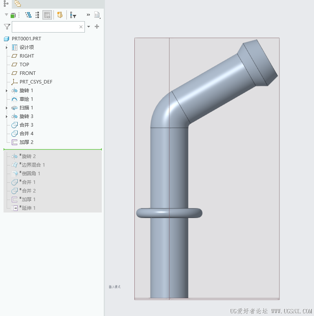Image resolution: width=314 pixels, height=316 pixels.
Task: Clear the search field with X
Action: tap(81, 27)
